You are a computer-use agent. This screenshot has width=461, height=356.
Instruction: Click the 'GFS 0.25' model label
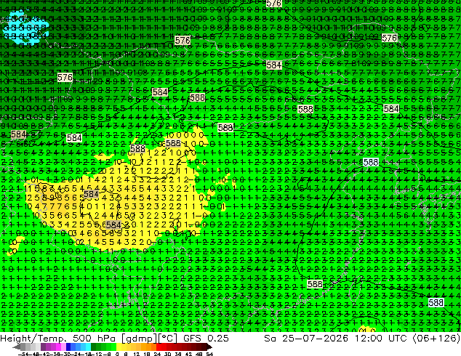point(206,338)
